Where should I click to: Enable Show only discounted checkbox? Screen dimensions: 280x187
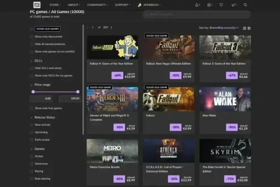coord(32,36)
